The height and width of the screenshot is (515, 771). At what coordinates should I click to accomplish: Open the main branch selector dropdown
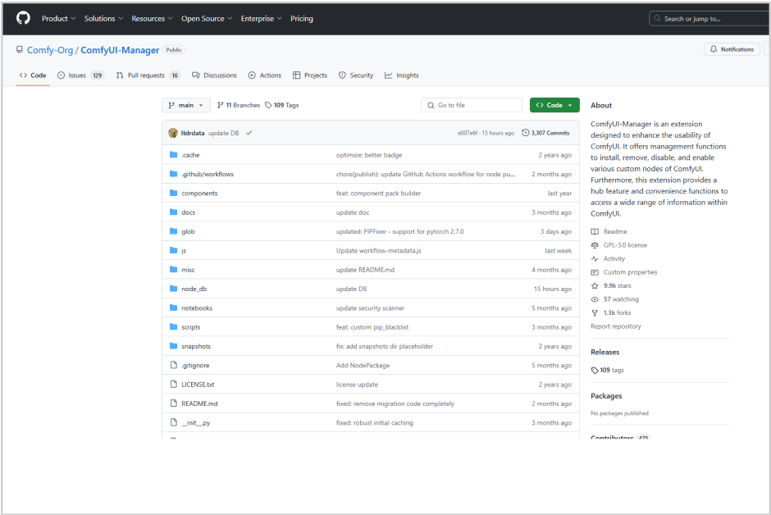pos(186,105)
